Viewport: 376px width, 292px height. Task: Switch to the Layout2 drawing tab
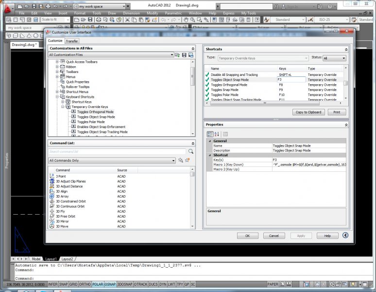coord(67,259)
